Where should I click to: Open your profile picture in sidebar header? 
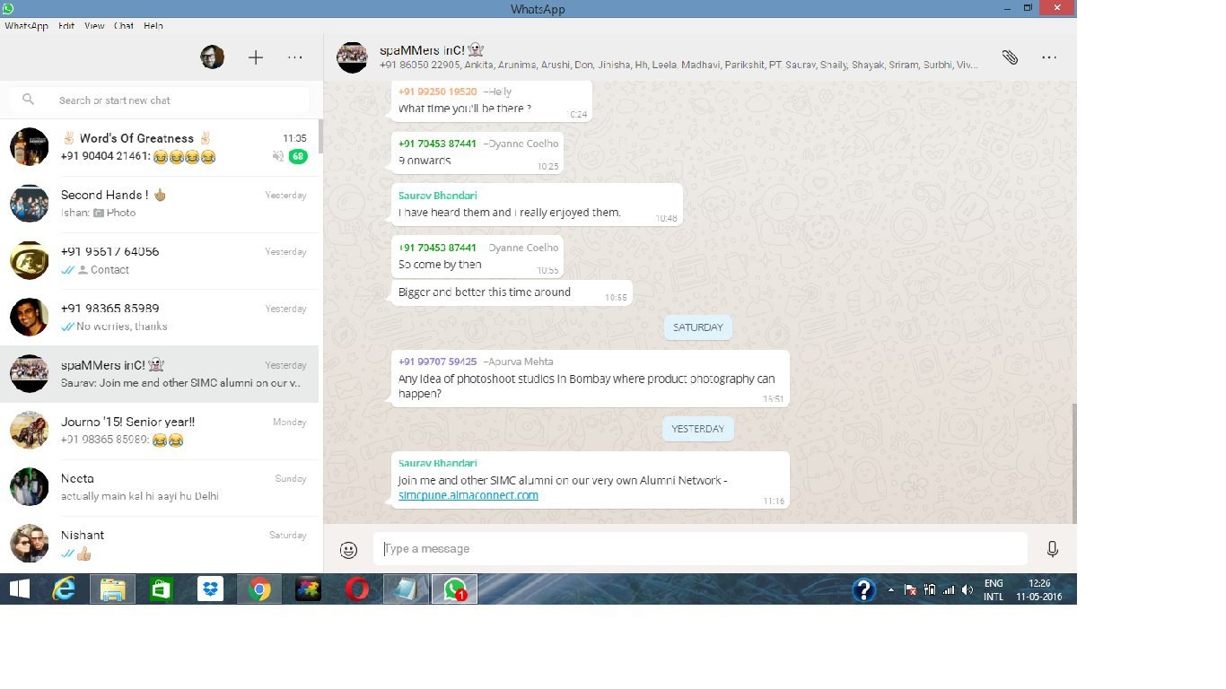coord(212,57)
